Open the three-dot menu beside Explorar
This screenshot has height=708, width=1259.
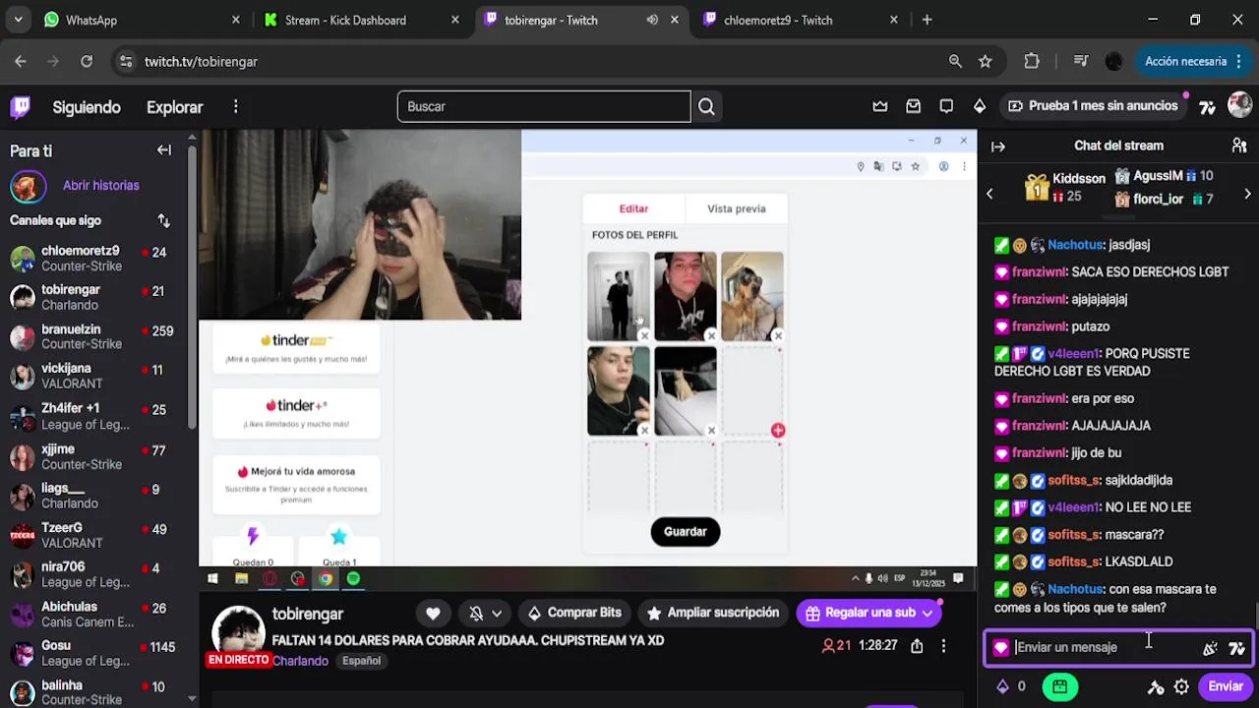point(236,107)
